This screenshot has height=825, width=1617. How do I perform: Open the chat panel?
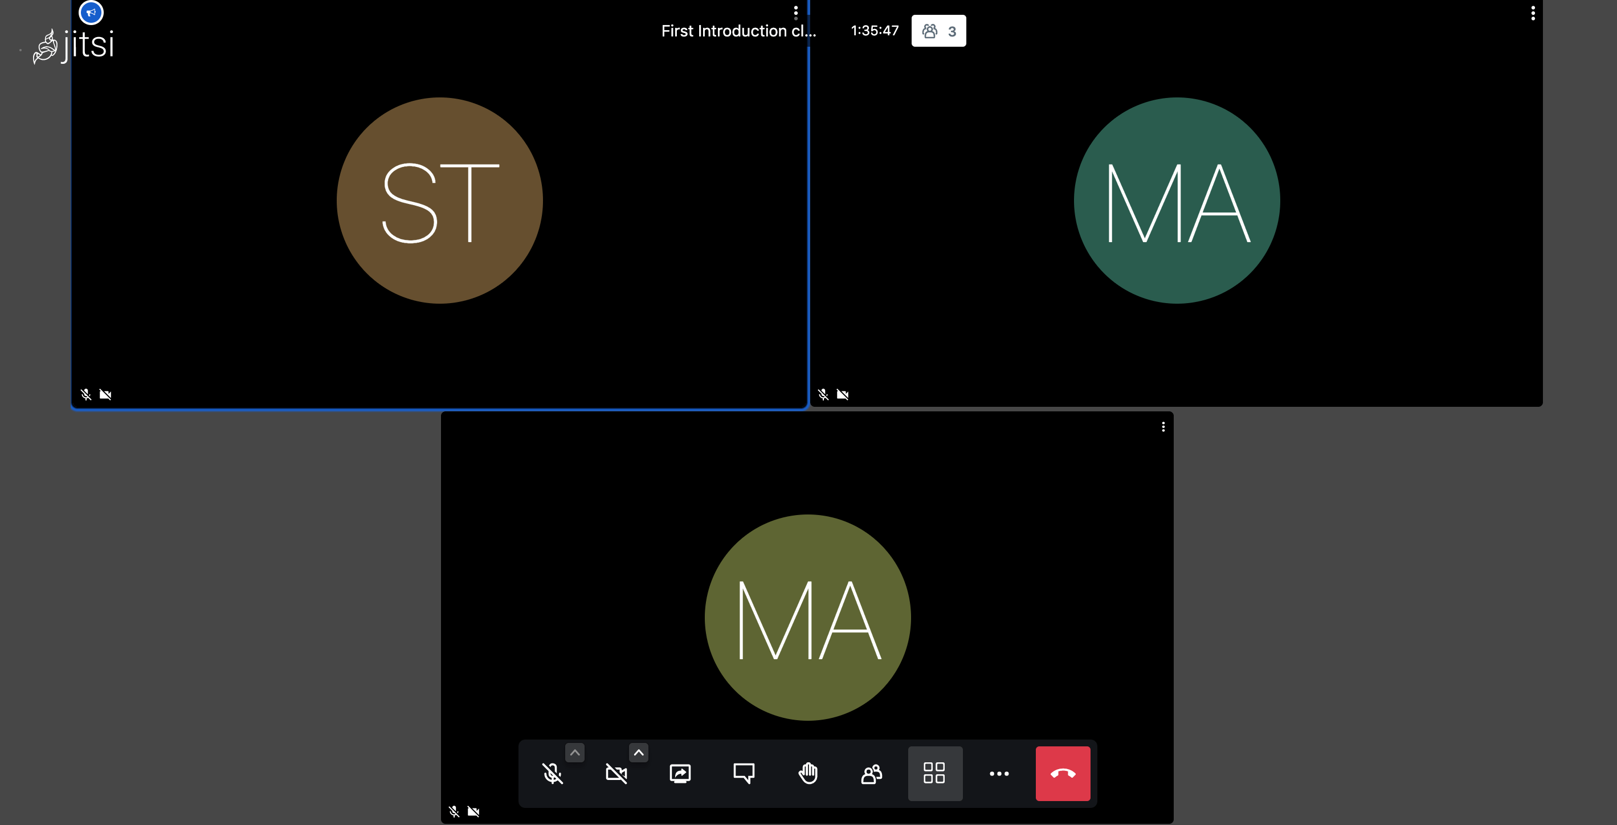pos(744,774)
